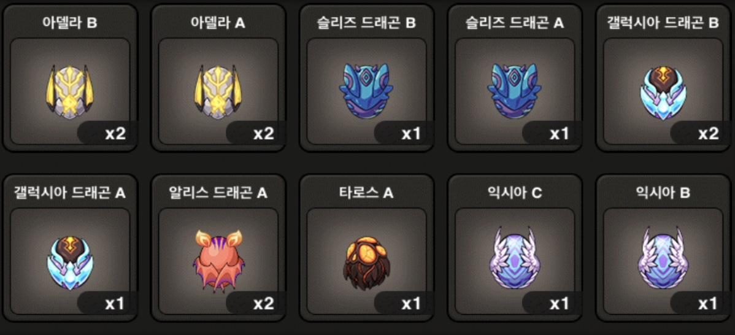Choose the 슬리즈 드래곤 B blue egg
Screen dimensions: 735x335
pos(366,91)
